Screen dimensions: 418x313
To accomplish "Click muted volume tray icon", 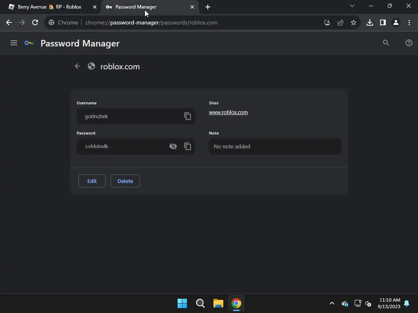I will coord(369,303).
